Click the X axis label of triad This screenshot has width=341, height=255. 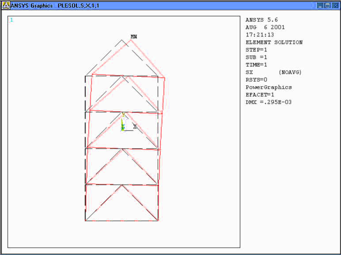(x=135, y=127)
